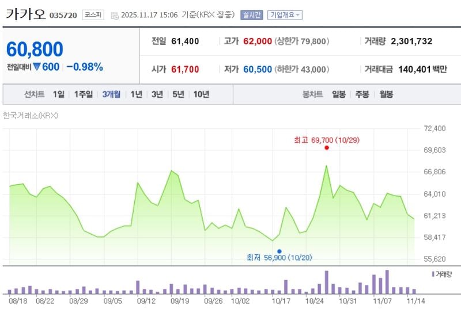This screenshot has height=336, width=461.
Task: Switch to the 월봉 monthly chart
Action: pos(387,93)
